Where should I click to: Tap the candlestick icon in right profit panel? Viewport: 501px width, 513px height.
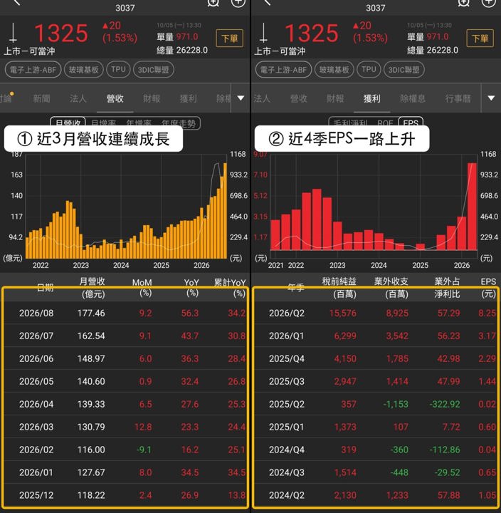pyautogui.click(x=264, y=33)
